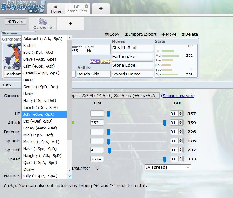The width and height of the screenshot is (233, 198).
Task: Close the Teambuilder tab
Action: point(87,6)
